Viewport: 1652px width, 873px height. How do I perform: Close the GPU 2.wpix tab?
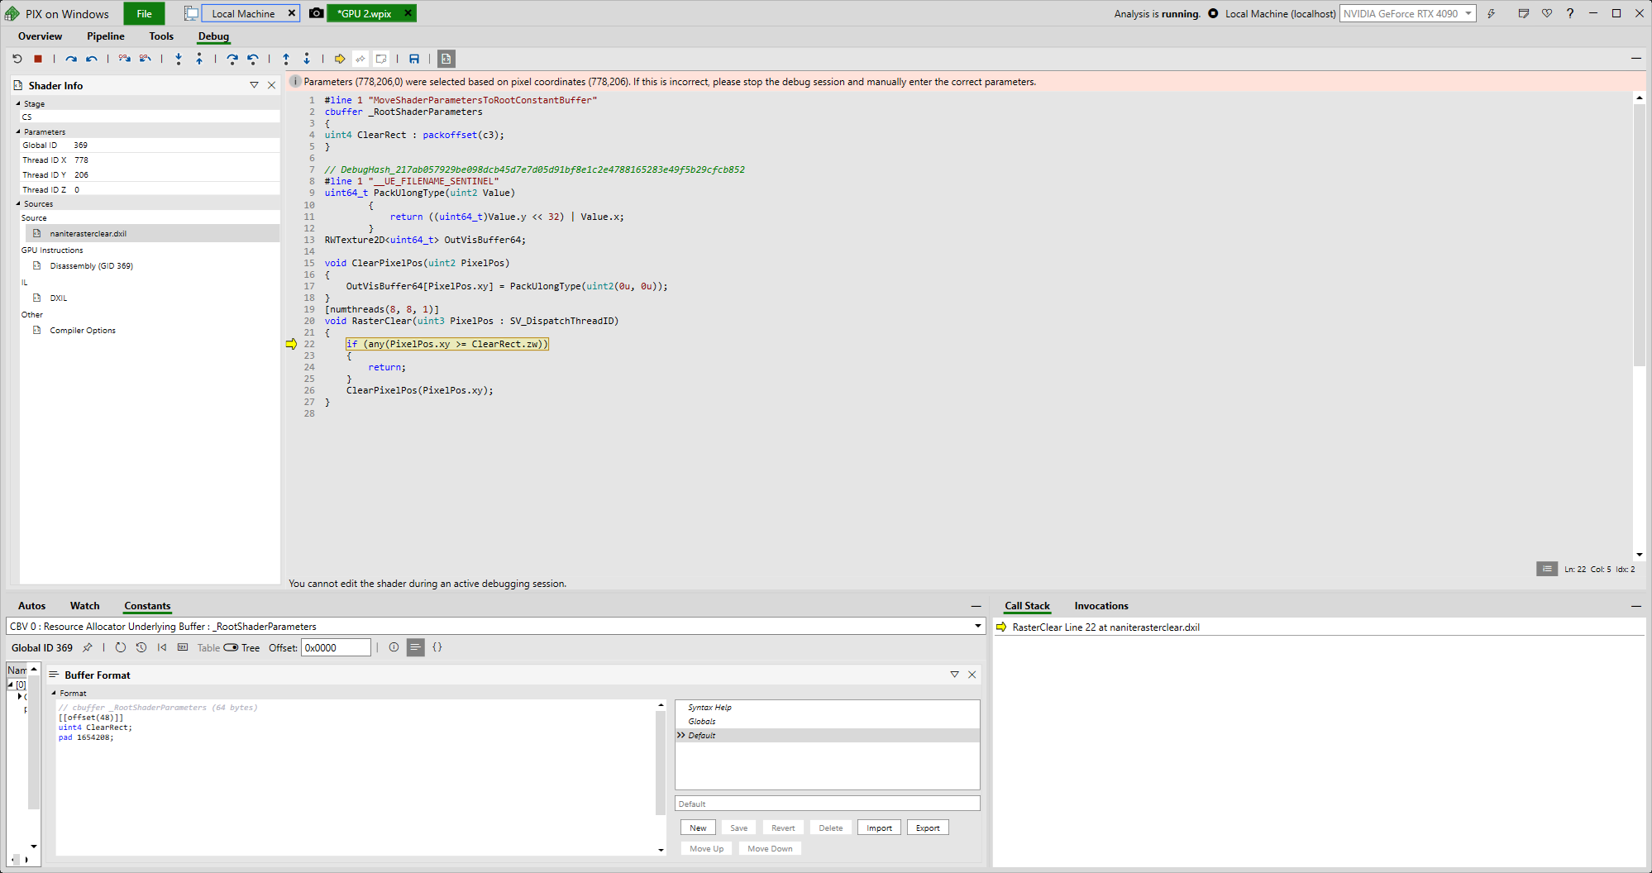pos(408,13)
